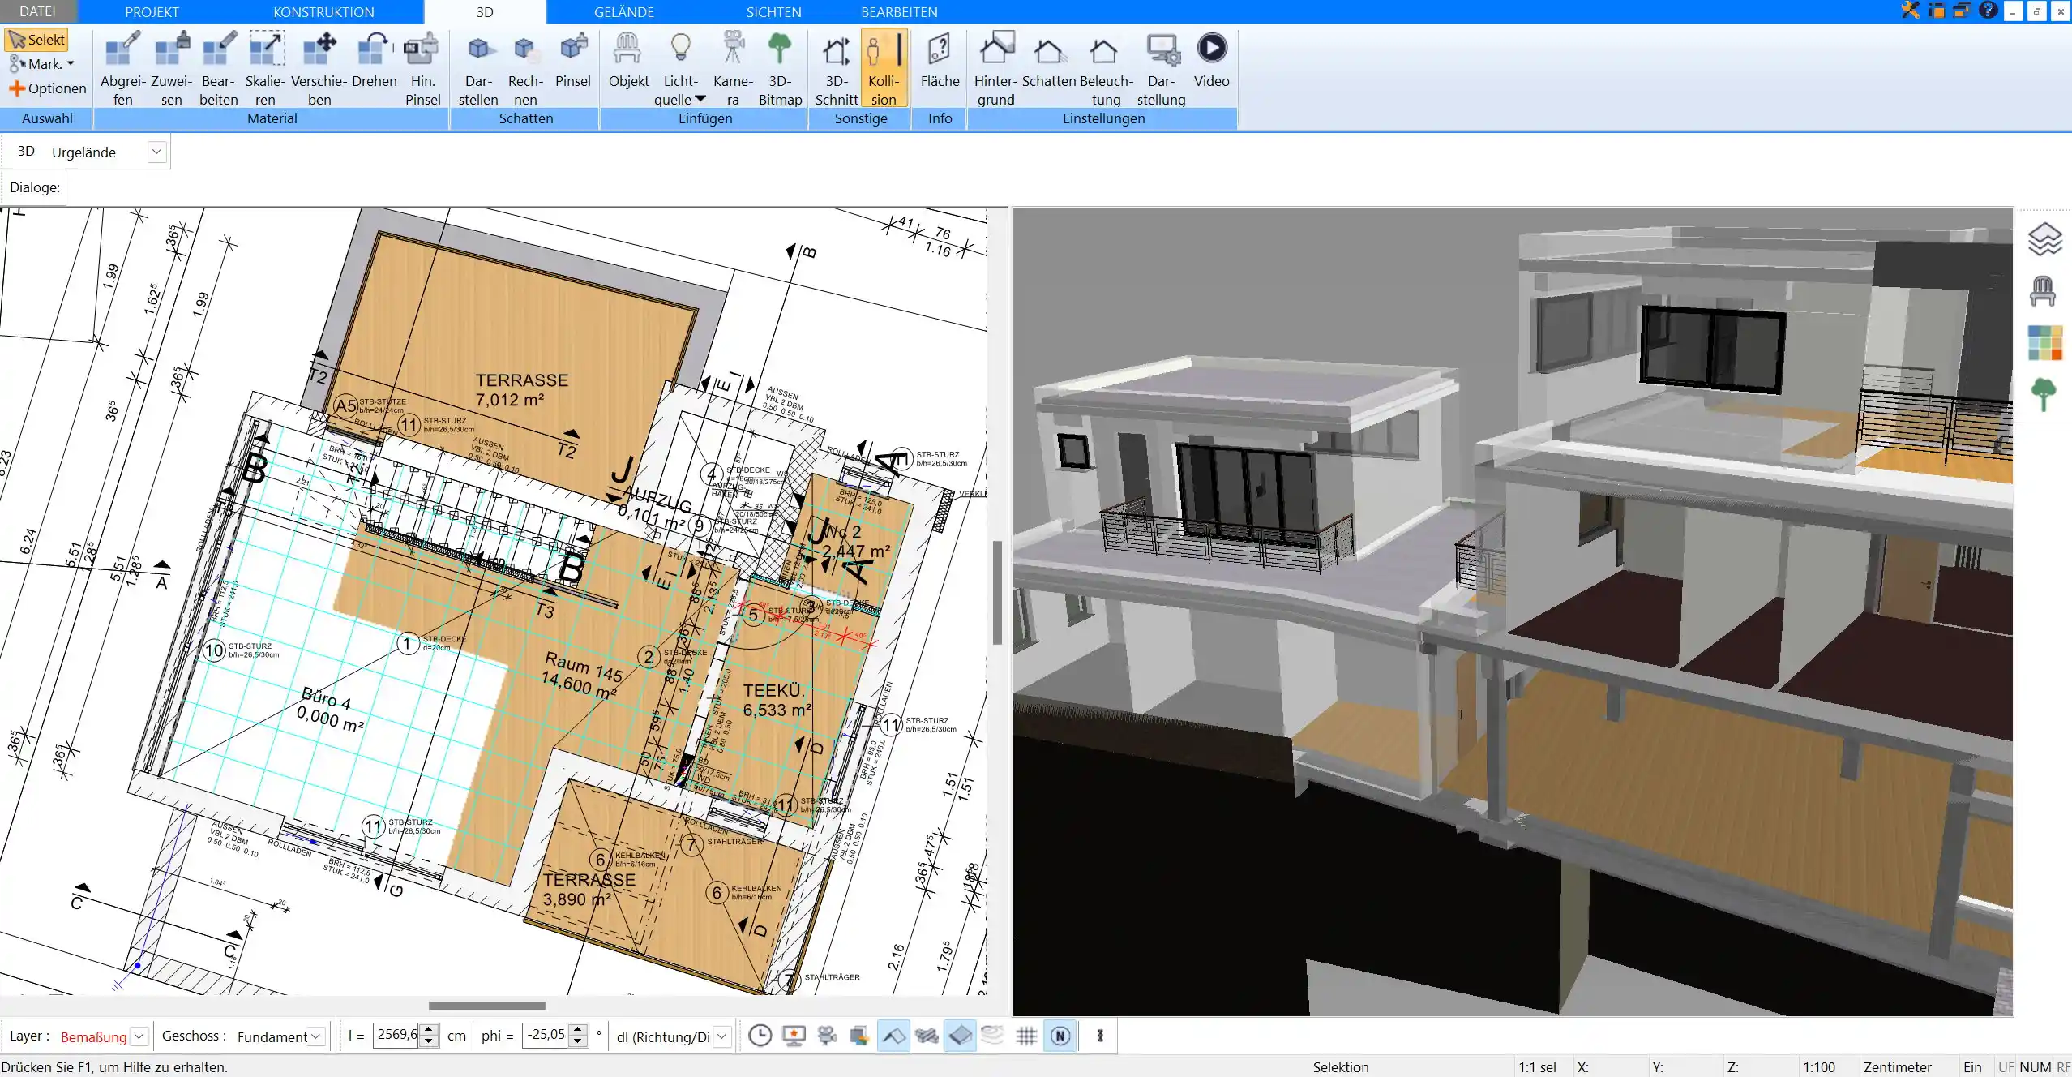Open the plants tree catalog in right sidebar
This screenshot has height=1077, width=2072.
[2044, 395]
